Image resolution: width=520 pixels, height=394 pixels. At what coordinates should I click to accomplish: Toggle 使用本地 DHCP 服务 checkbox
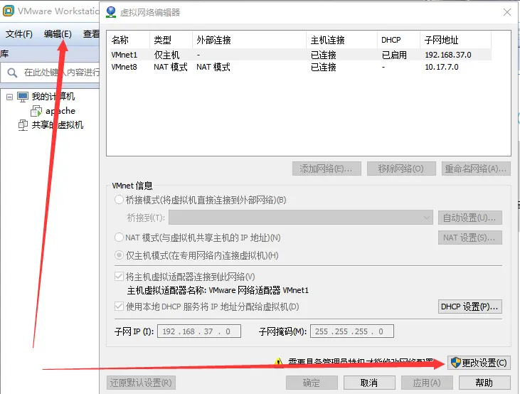(x=119, y=307)
